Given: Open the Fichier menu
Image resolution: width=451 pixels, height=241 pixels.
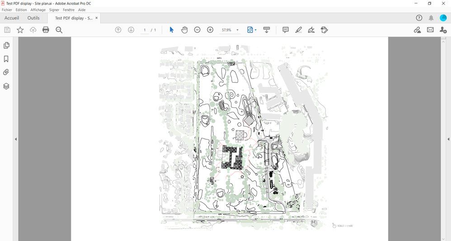Looking at the screenshot, I should (7, 10).
